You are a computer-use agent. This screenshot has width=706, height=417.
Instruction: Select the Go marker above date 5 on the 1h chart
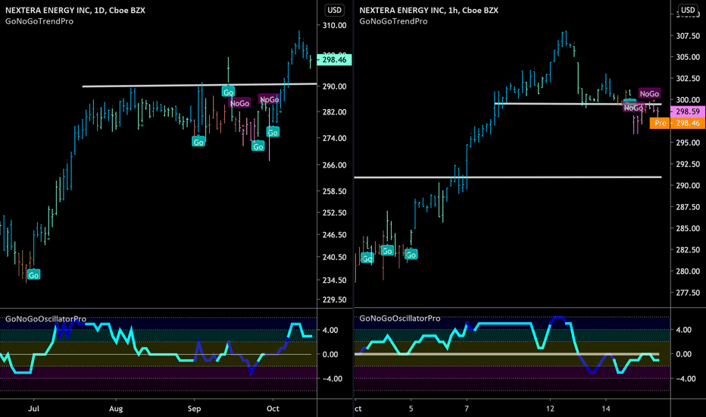411,255
